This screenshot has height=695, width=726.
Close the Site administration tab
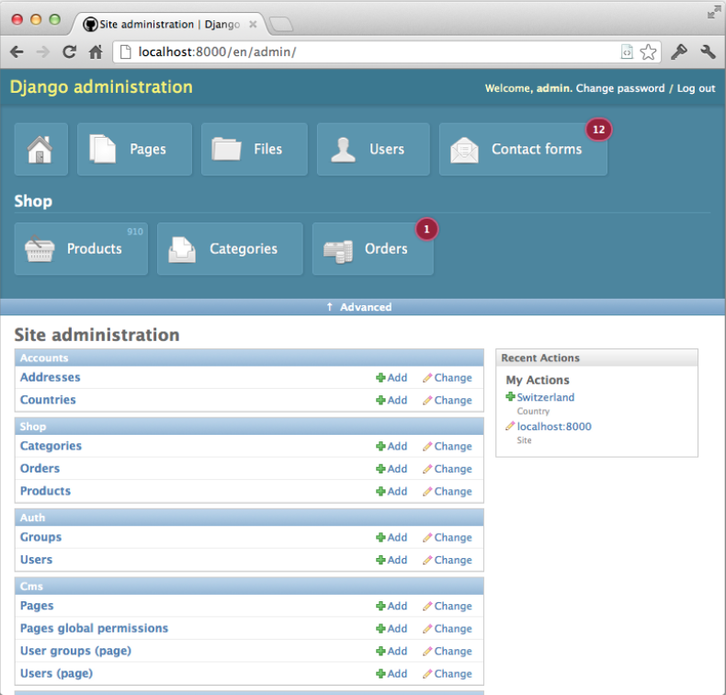(253, 24)
